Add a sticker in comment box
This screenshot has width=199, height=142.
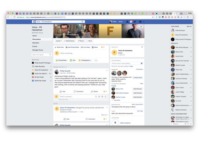click(105, 97)
